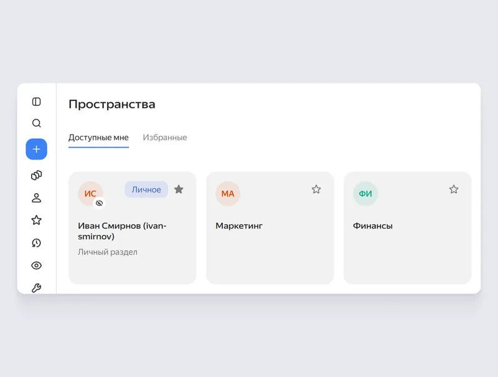Switch to the Избранные tab
Image resolution: width=498 pixels, height=377 pixels.
tap(165, 138)
